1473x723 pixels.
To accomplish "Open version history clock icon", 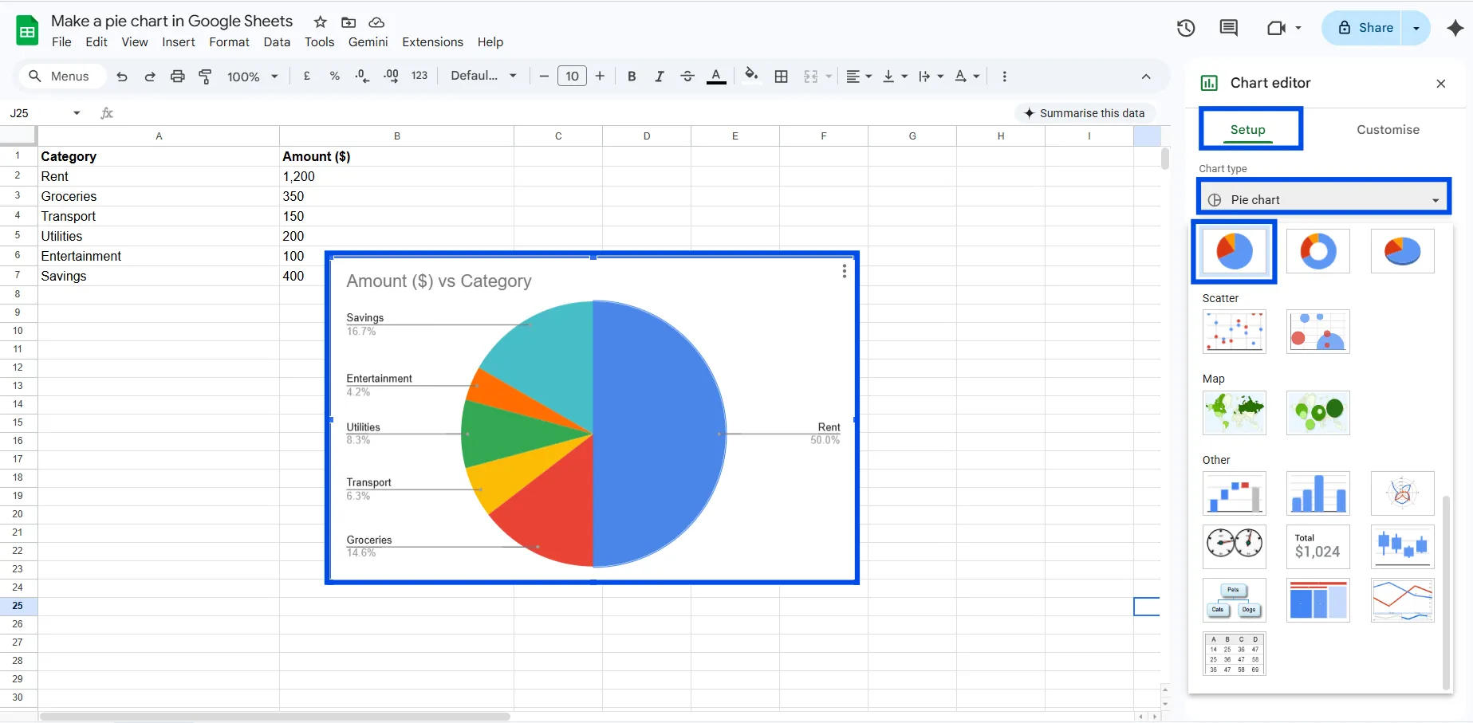I will click(1185, 28).
